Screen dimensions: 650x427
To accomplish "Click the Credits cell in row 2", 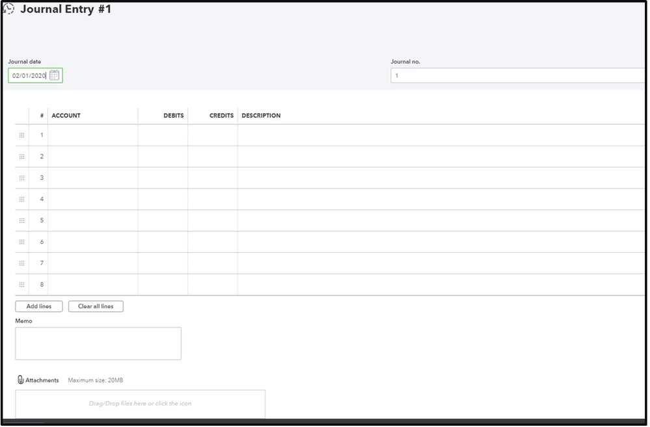I will pyautogui.click(x=213, y=157).
